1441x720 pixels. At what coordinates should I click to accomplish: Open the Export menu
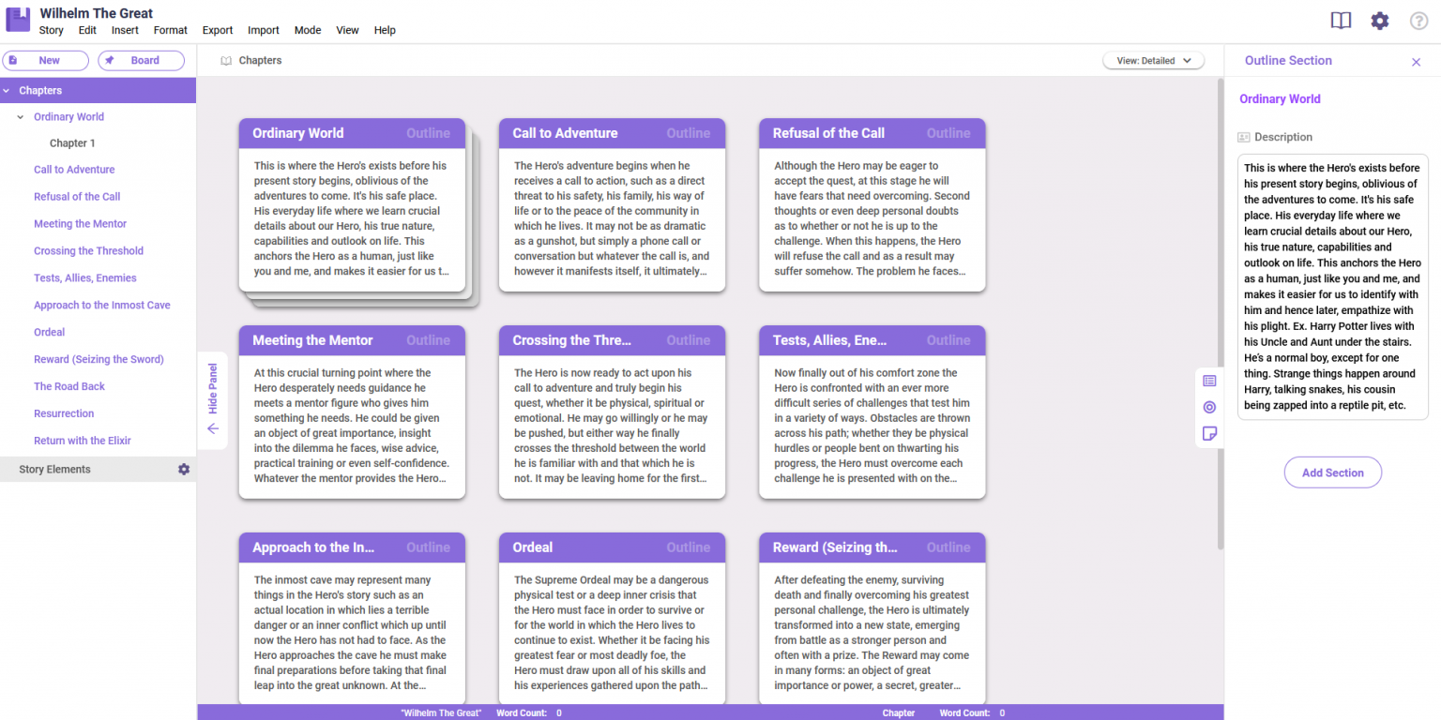pyautogui.click(x=217, y=29)
